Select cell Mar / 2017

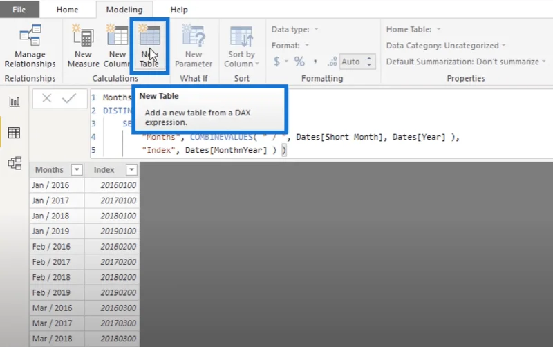point(57,323)
